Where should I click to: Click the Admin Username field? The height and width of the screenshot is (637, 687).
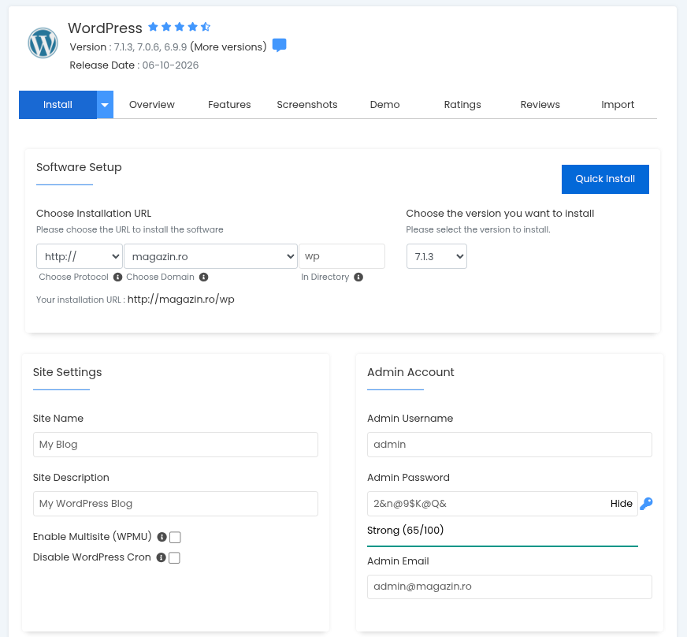tap(510, 445)
